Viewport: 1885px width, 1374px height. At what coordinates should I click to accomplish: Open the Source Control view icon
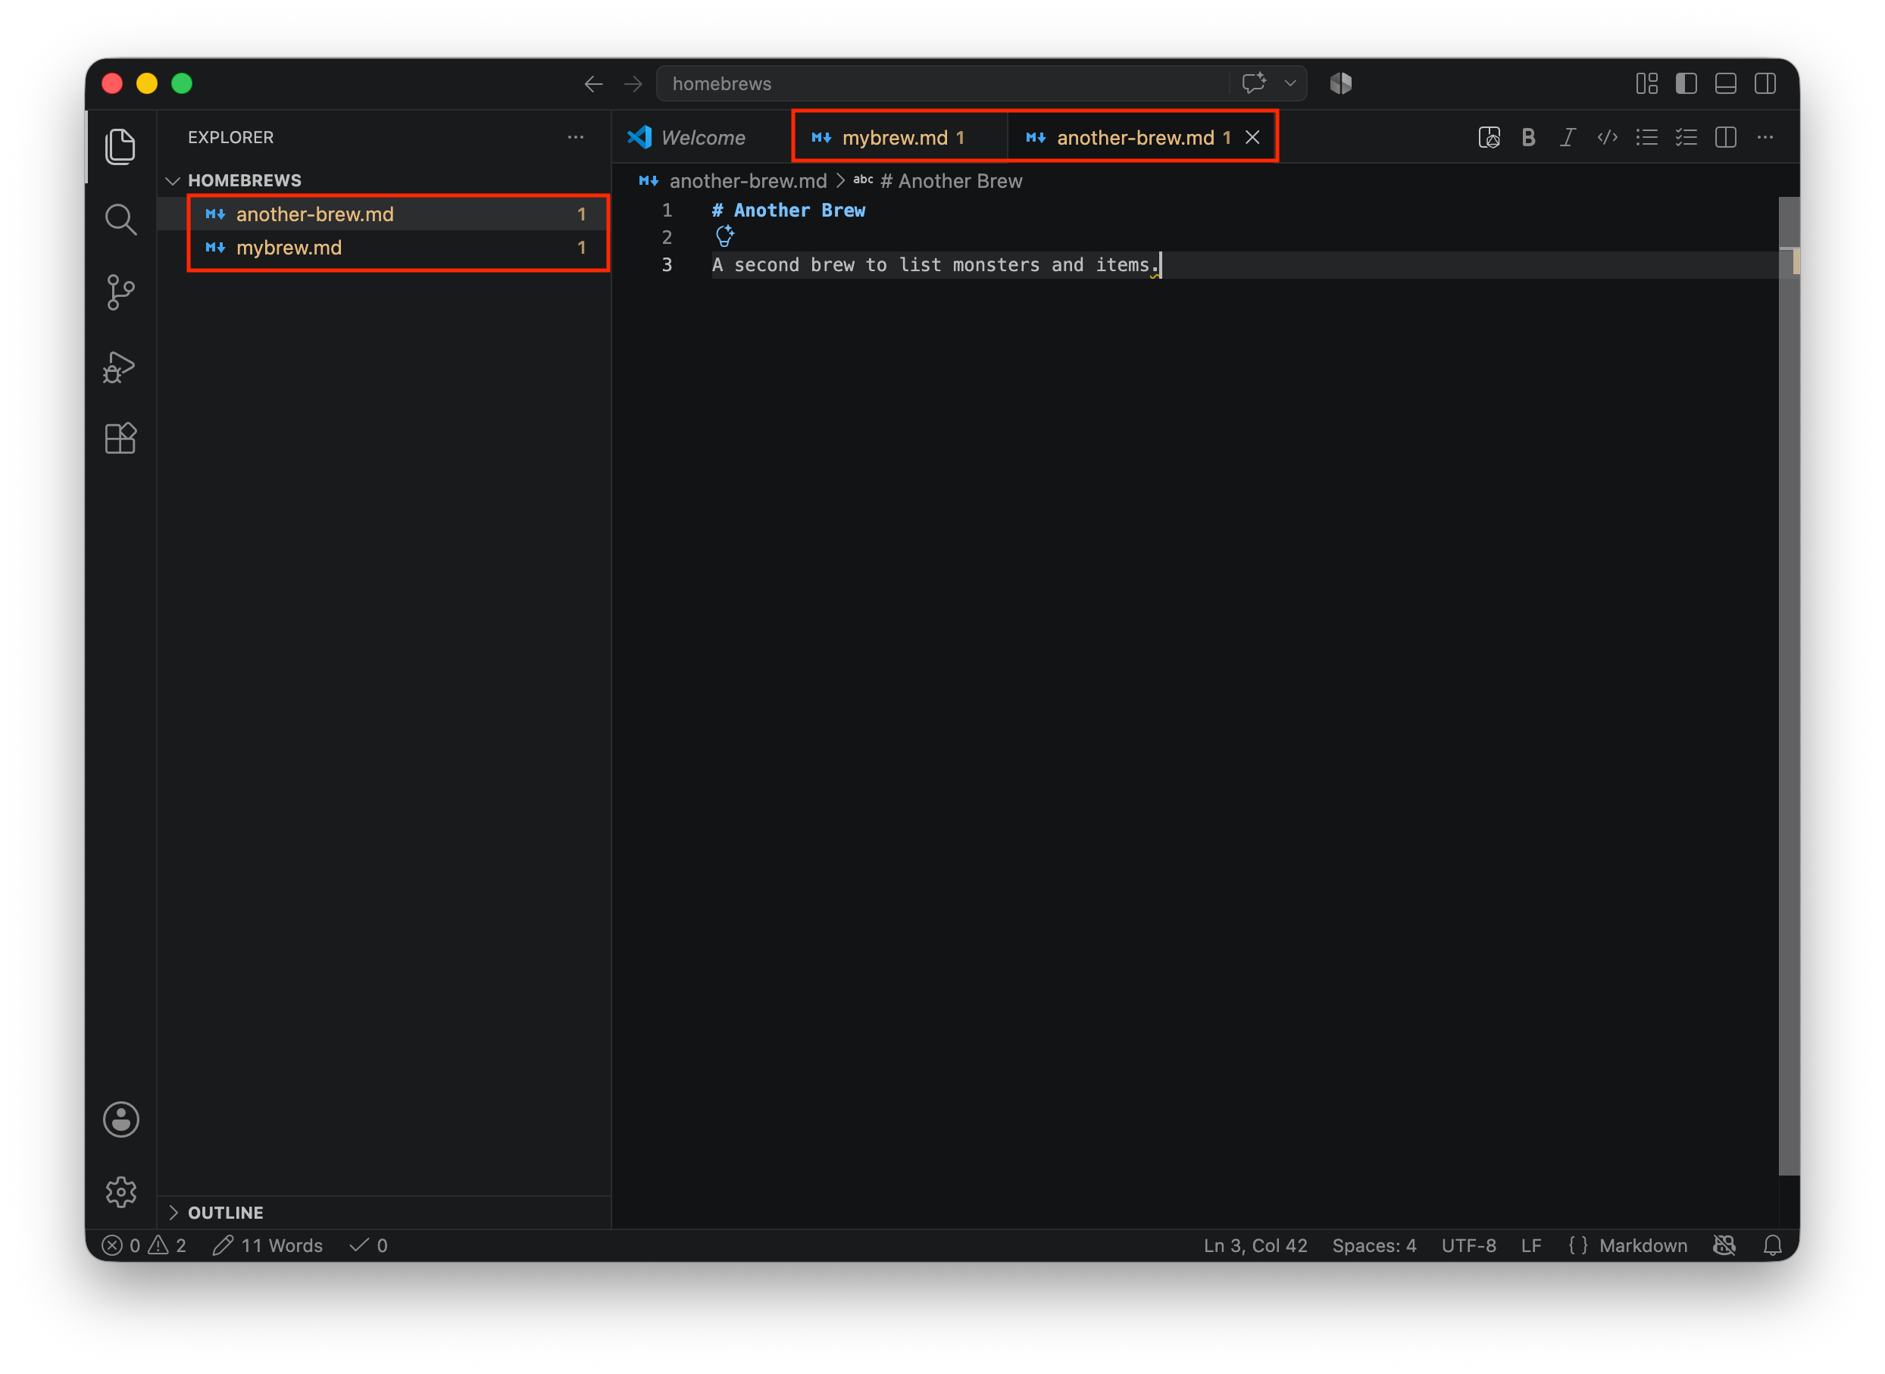click(120, 293)
